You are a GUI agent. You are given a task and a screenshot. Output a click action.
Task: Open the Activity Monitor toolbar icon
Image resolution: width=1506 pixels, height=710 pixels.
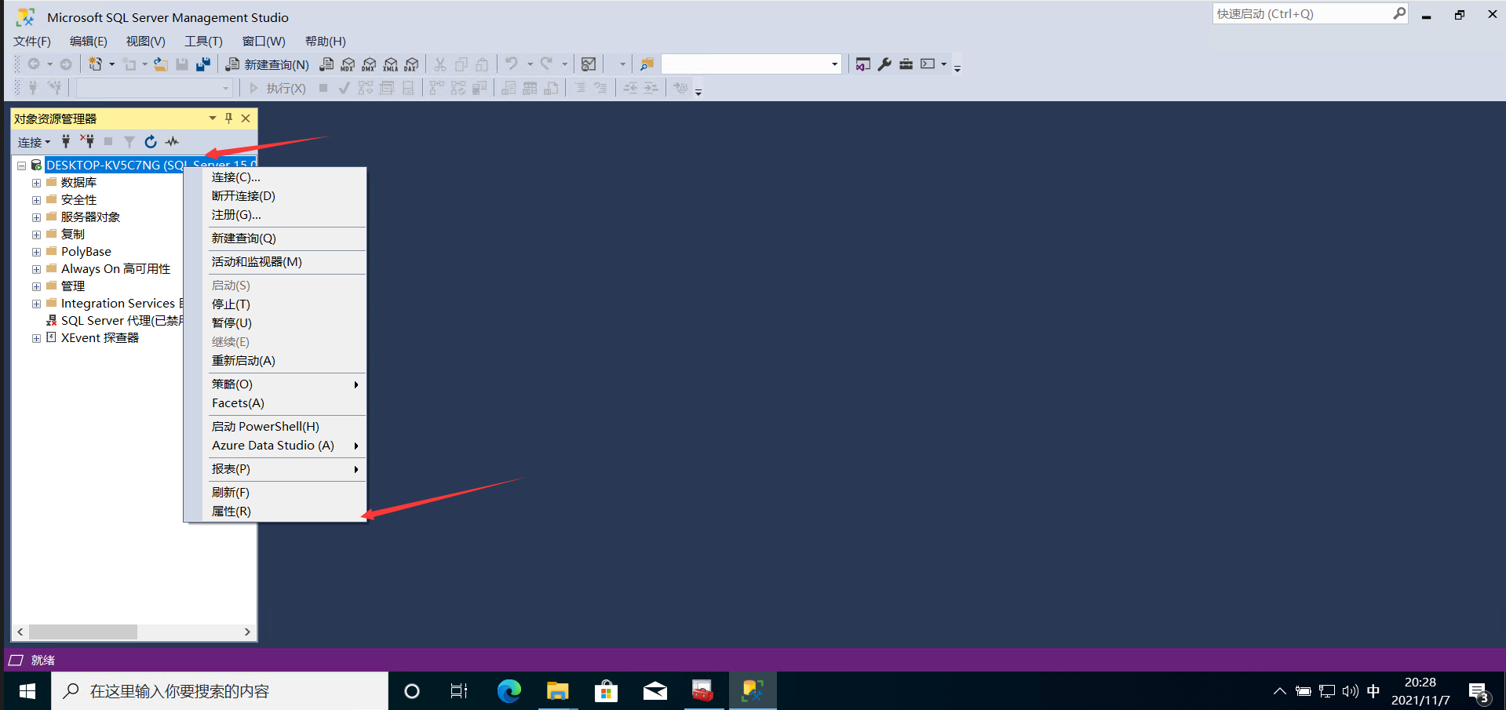click(x=589, y=64)
